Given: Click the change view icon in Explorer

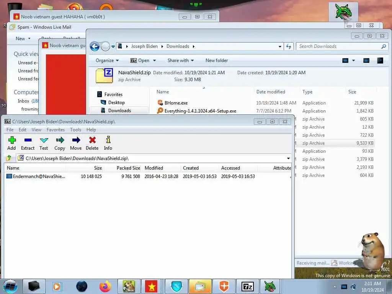Looking at the screenshot, I should (x=345, y=60).
